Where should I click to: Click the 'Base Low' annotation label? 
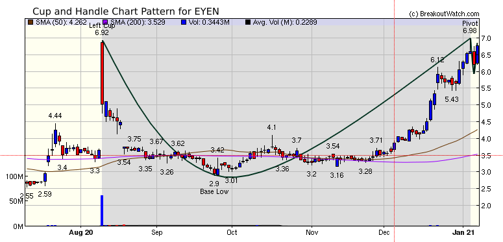(214, 191)
